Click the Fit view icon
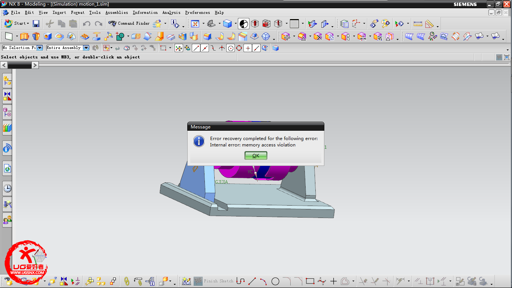 click(195, 24)
